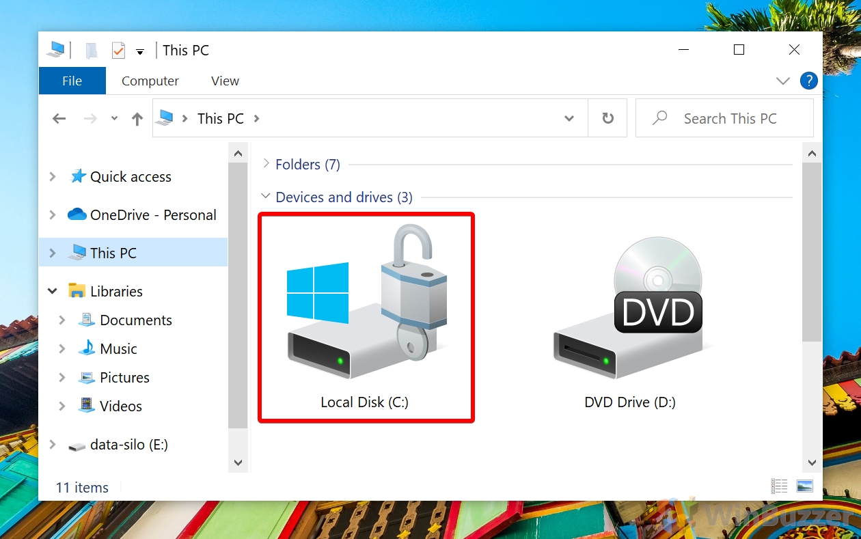Image resolution: width=861 pixels, height=539 pixels.
Task: Click the Properties checkmark quick access icon
Action: click(x=118, y=51)
